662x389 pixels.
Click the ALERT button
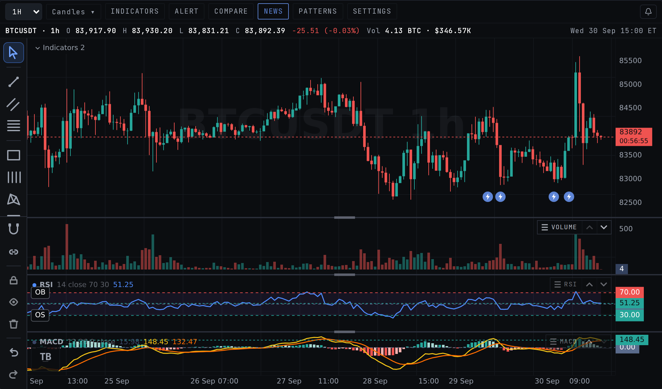[187, 11]
